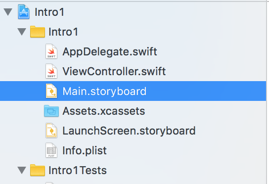Click the Intro1Tests yellow folder icon

pyautogui.click(x=38, y=170)
